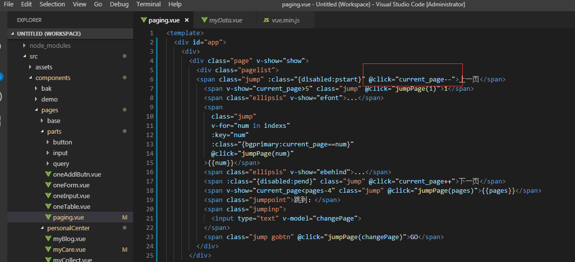This screenshot has height=262, width=575.
Task: Click the class="jumppoint" attribute on line 19
Action: click(x=258, y=200)
